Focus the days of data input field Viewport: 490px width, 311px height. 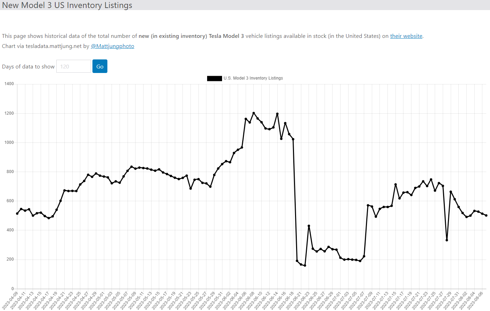coord(74,66)
